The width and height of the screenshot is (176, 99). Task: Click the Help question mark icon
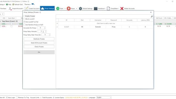7,4
